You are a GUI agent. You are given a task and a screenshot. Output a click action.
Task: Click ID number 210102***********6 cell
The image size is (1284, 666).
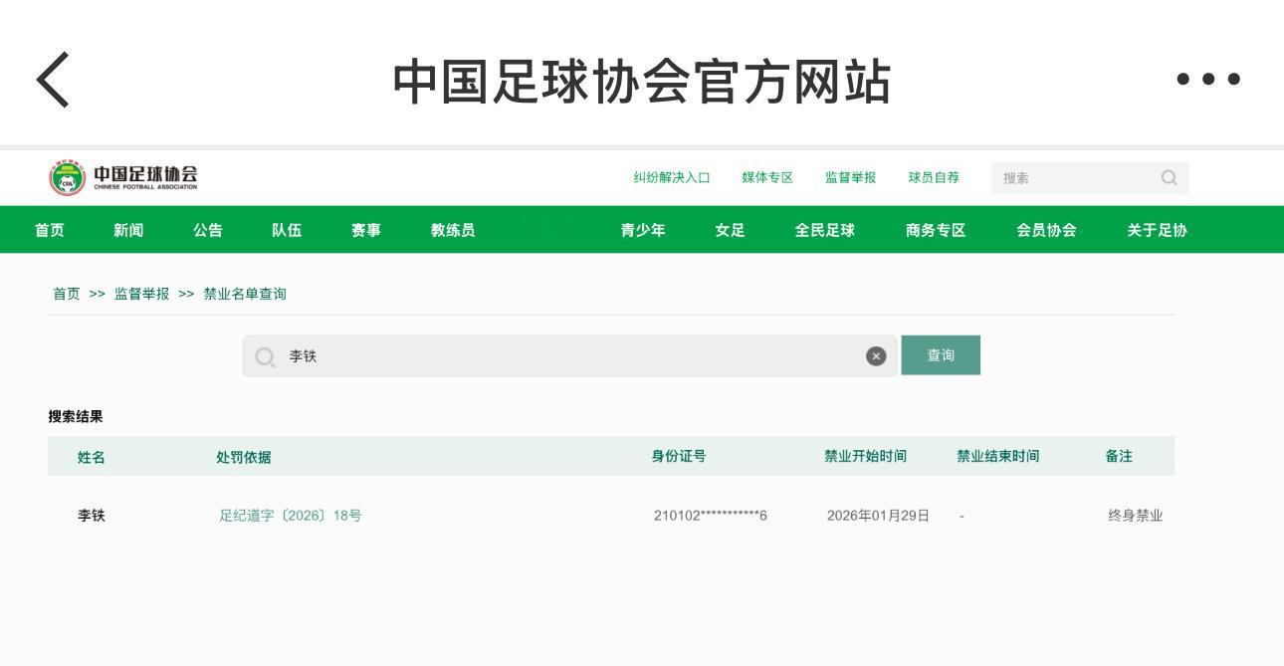click(x=711, y=516)
